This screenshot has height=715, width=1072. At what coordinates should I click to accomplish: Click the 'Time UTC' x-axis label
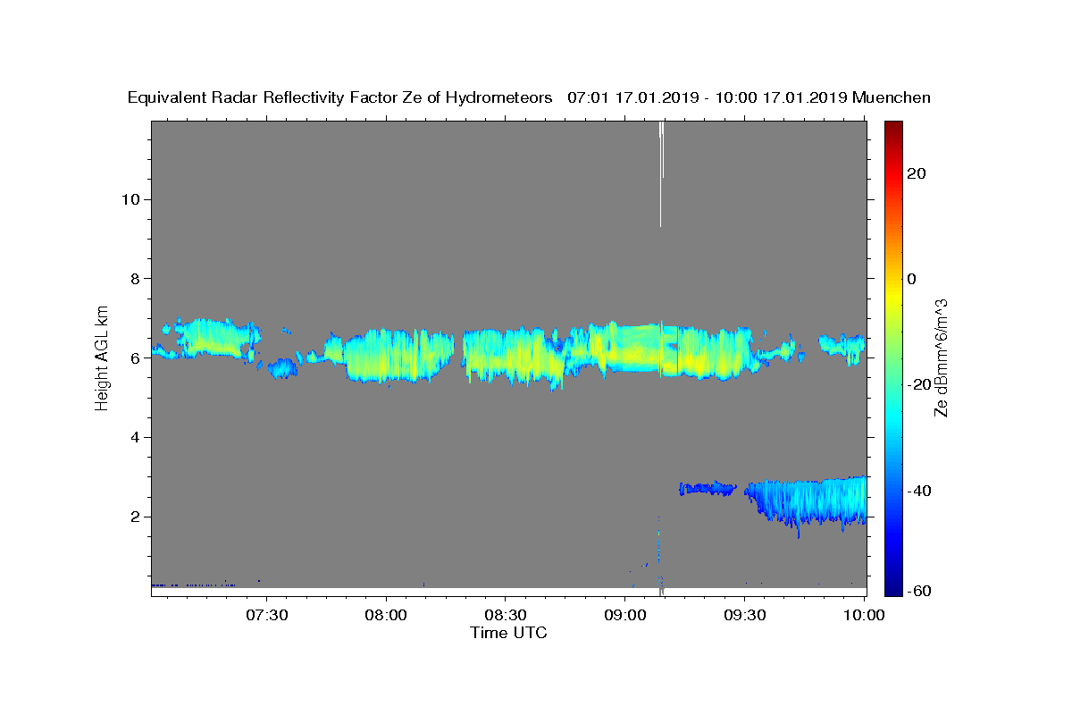click(508, 633)
